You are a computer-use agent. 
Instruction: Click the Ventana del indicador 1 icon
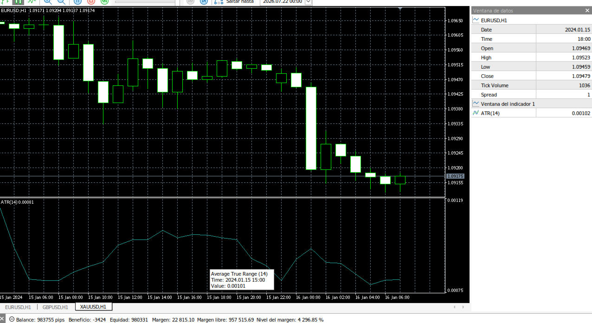click(476, 104)
